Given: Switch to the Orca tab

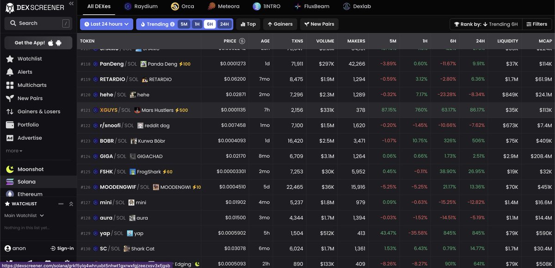Looking at the screenshot, I should (x=182, y=6).
